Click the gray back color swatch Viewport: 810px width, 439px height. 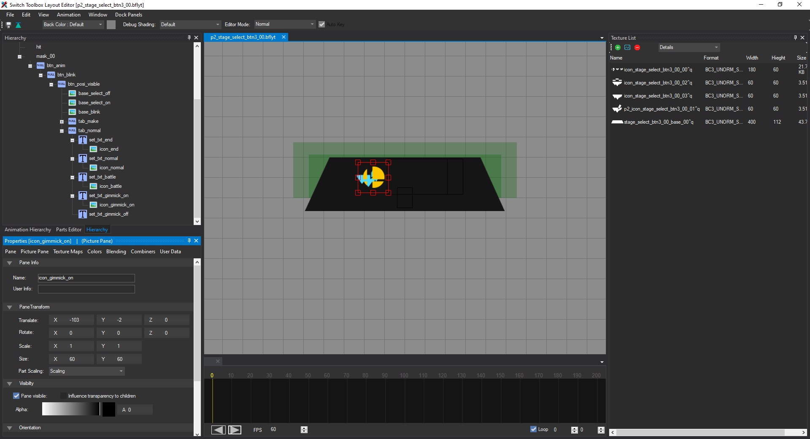[x=111, y=24]
